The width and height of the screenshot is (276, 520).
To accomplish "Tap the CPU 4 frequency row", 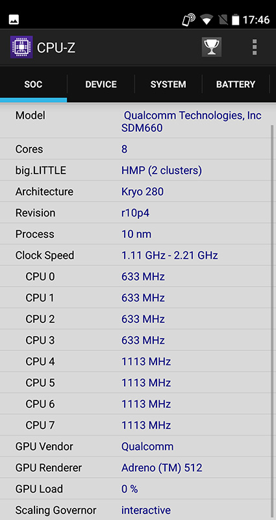I will coord(135,361).
